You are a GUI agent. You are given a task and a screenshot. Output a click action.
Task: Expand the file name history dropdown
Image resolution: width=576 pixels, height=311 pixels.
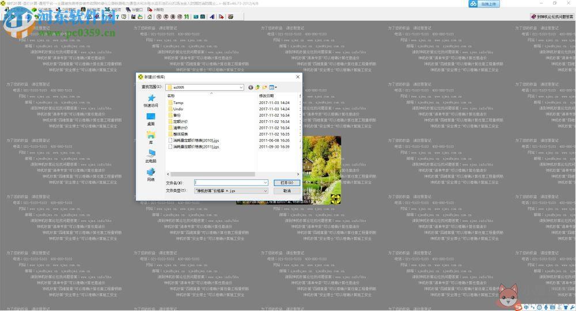tap(265, 183)
